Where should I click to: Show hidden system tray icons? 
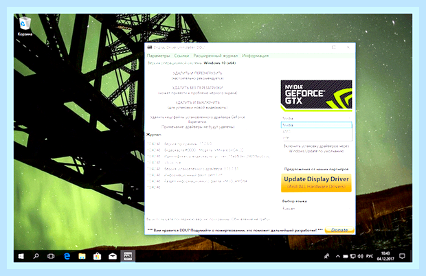[x=337, y=256]
